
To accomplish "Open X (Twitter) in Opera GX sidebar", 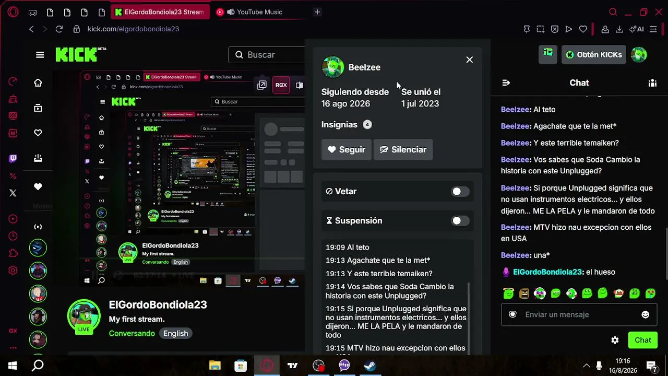I will 13,193.
